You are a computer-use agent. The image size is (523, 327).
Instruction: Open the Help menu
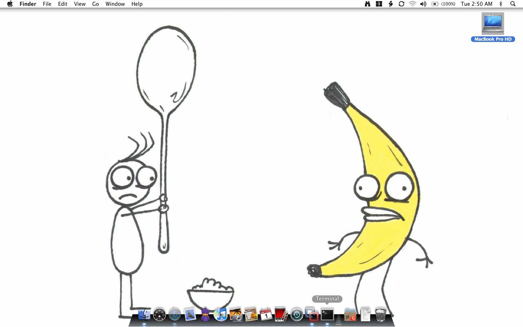click(137, 4)
